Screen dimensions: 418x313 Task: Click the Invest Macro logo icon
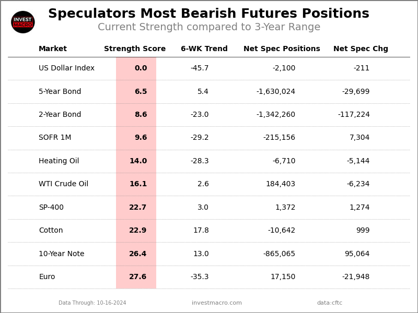23,22
